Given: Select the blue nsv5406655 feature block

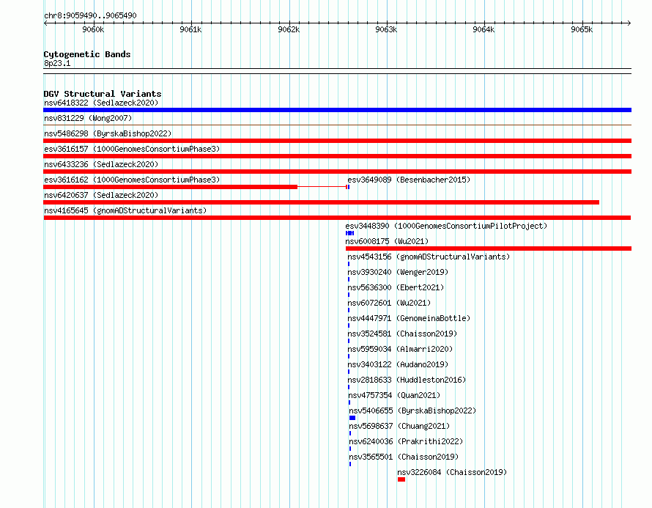Looking at the screenshot, I should tap(352, 418).
